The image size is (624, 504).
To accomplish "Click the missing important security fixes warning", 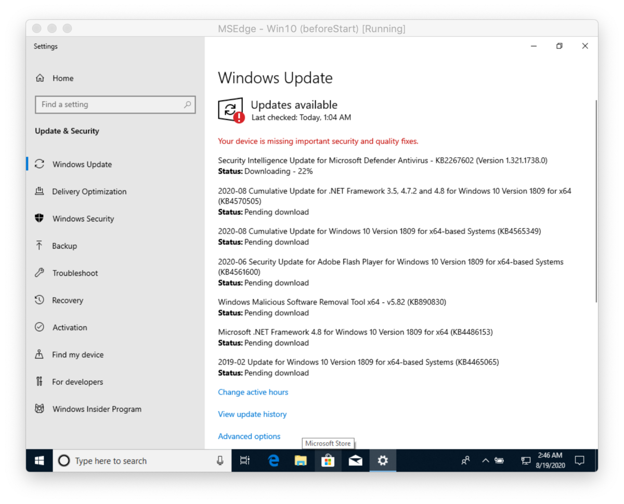I will pos(318,141).
